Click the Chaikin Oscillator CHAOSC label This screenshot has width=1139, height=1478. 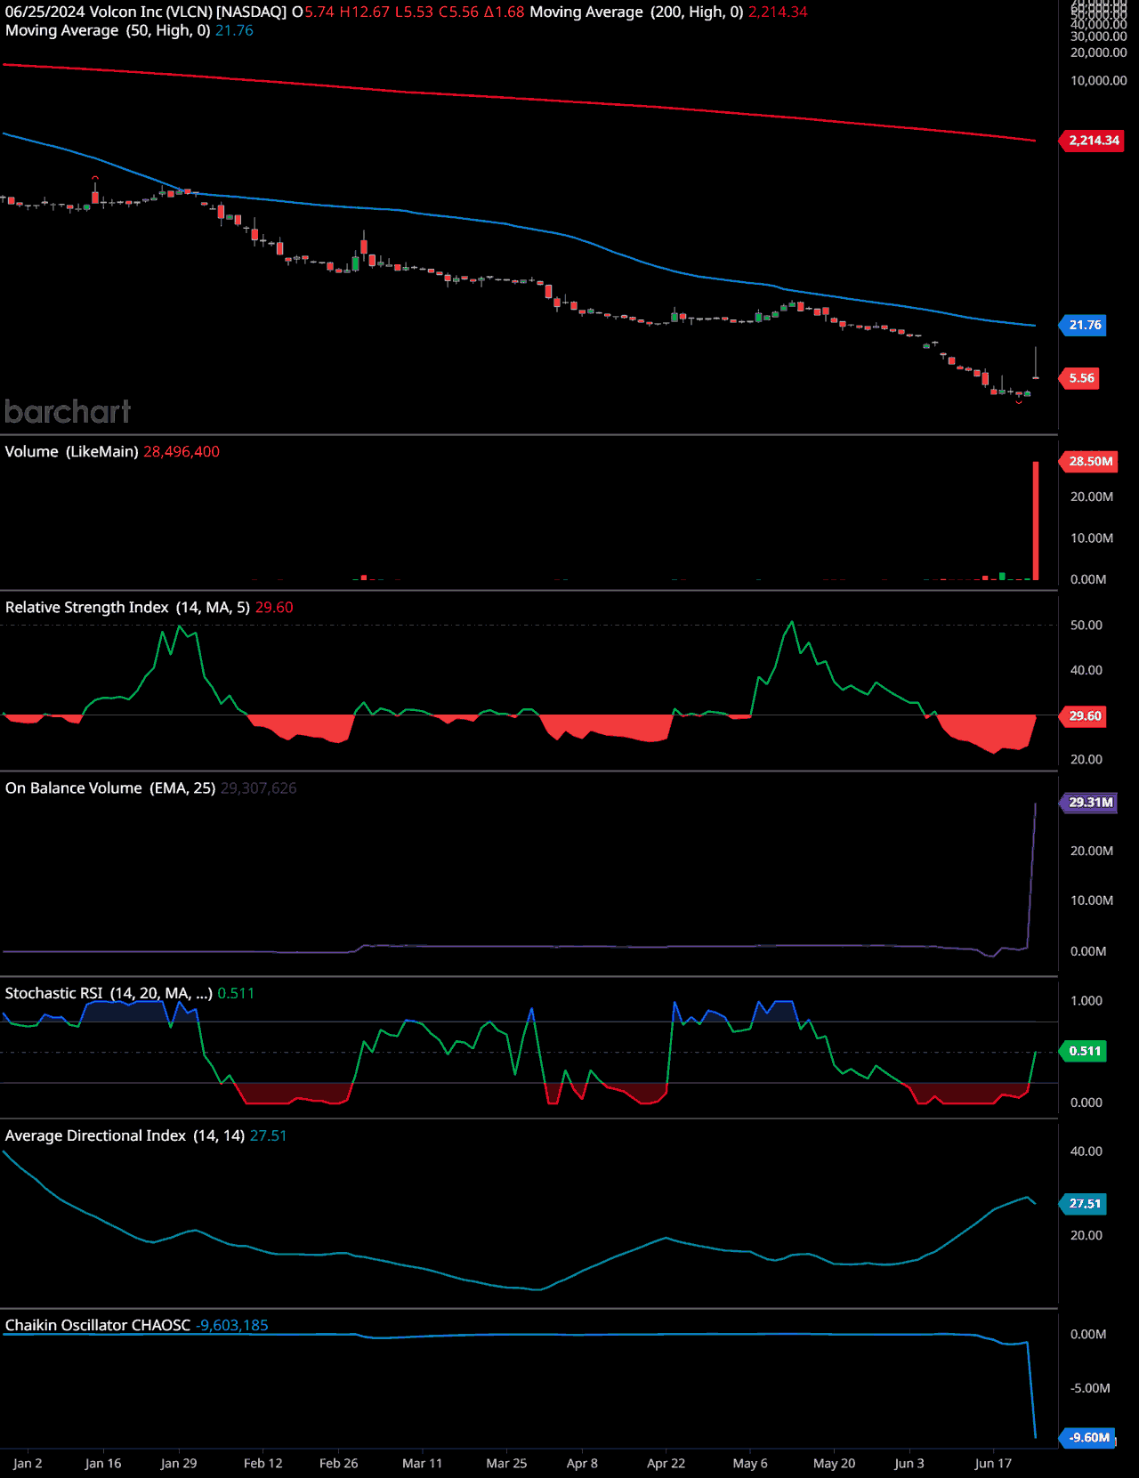98,1326
